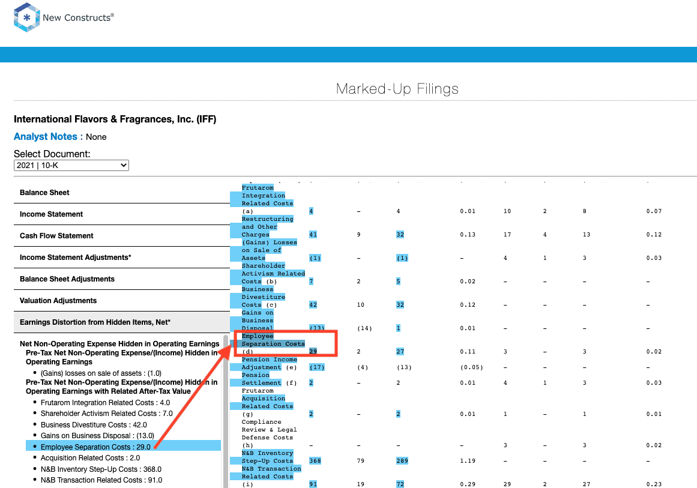Click highlighted "N&B Transaction Related Costs" filing label
Viewport: 697px width, 488px height.
pos(271,472)
